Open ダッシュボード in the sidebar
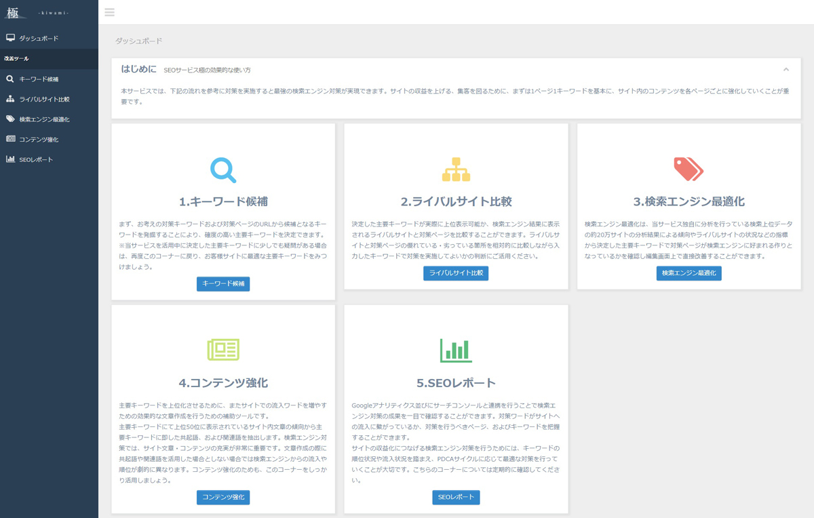The image size is (814, 518). point(39,39)
